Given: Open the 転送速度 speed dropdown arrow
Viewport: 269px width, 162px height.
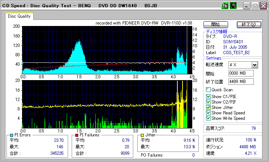Looking at the screenshot, I should click(x=254, y=65).
